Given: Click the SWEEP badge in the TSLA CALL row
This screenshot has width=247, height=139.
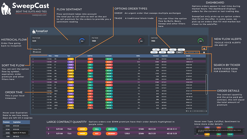Looking at the screenshot, I should pyautogui.click(x=82, y=129).
